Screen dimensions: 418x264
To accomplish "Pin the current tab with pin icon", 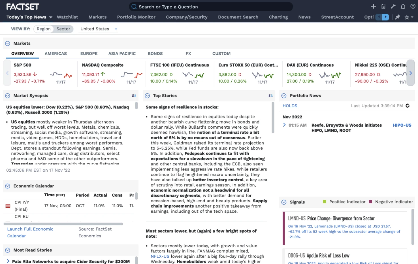I will [398, 17].
